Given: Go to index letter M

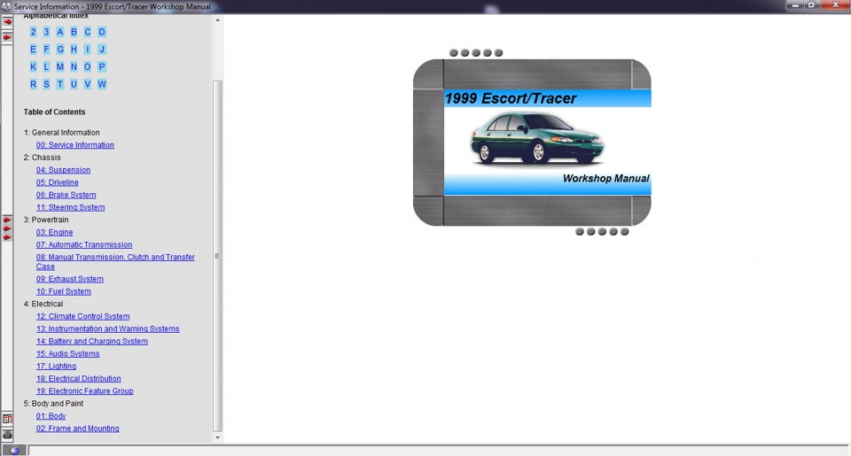Looking at the screenshot, I should pos(60,66).
